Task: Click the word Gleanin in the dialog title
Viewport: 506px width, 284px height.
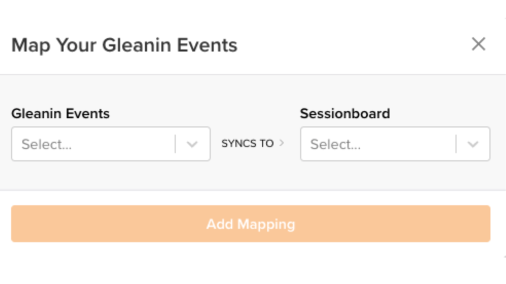Action: tap(137, 45)
